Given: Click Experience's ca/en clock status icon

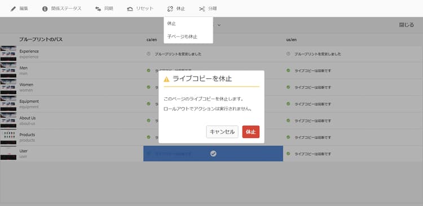Looking at the screenshot, I should click(148, 54).
